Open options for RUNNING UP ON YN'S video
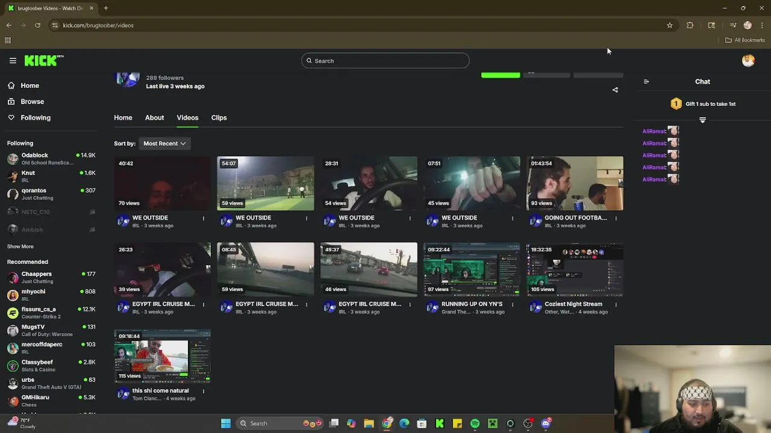This screenshot has width=771, height=433. 513,305
